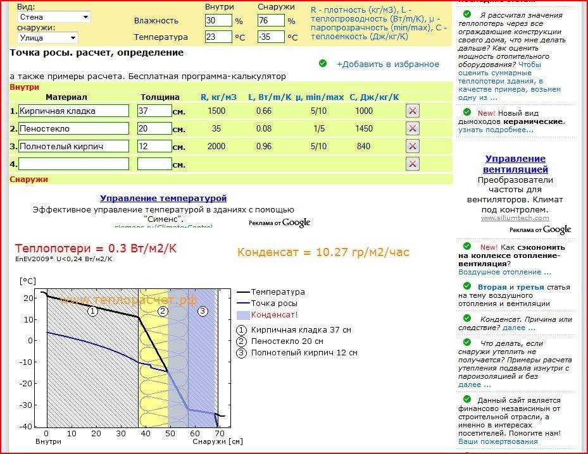Click Конденсат = 10.27 гр/м2/час result
The width and height of the screenshot is (588, 454).
coord(323,252)
